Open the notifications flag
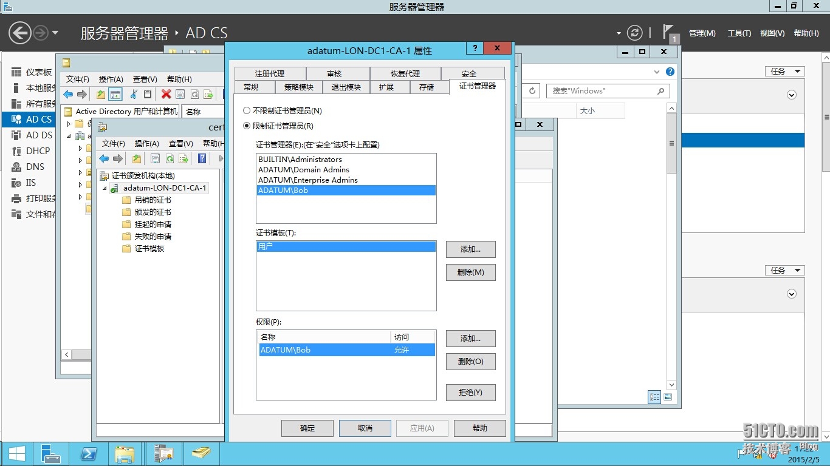Screen dimensions: 830x466 coord(669,33)
